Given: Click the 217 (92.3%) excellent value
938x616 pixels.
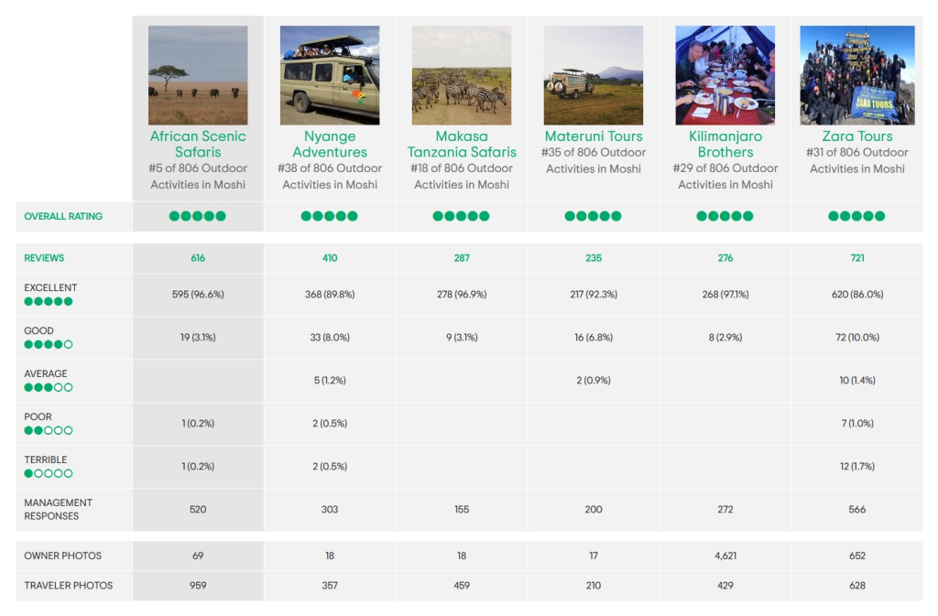Looking at the screenshot, I should 594,295.
